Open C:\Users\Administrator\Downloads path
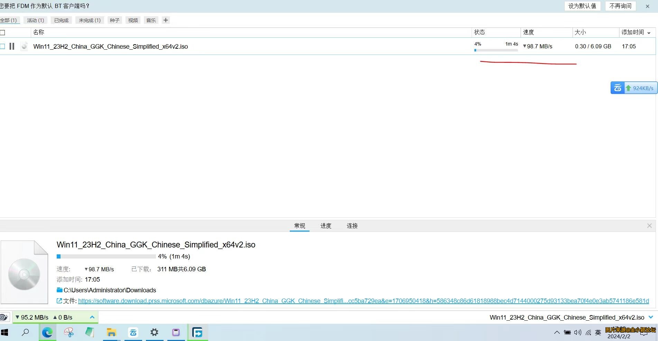Viewport: 658px width, 341px height. 110,290
